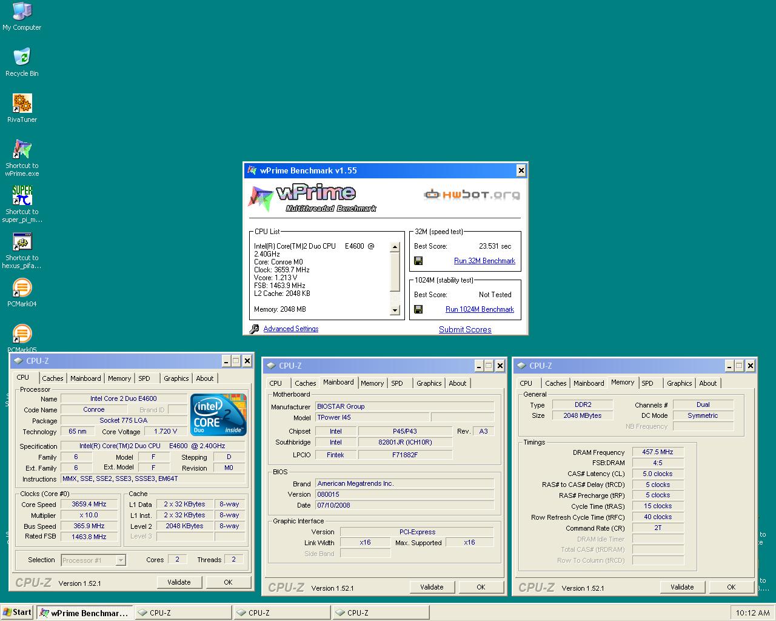Click the FSB:DRAM ratio value 4:5
This screenshot has width=776, height=621.
[658, 463]
